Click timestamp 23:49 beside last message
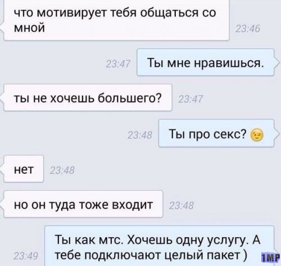The width and height of the screenshot is (281, 266). [x=26, y=256]
